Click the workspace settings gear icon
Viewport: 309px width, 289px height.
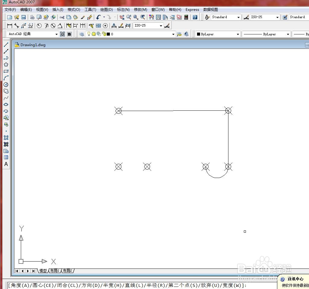pos(62,34)
